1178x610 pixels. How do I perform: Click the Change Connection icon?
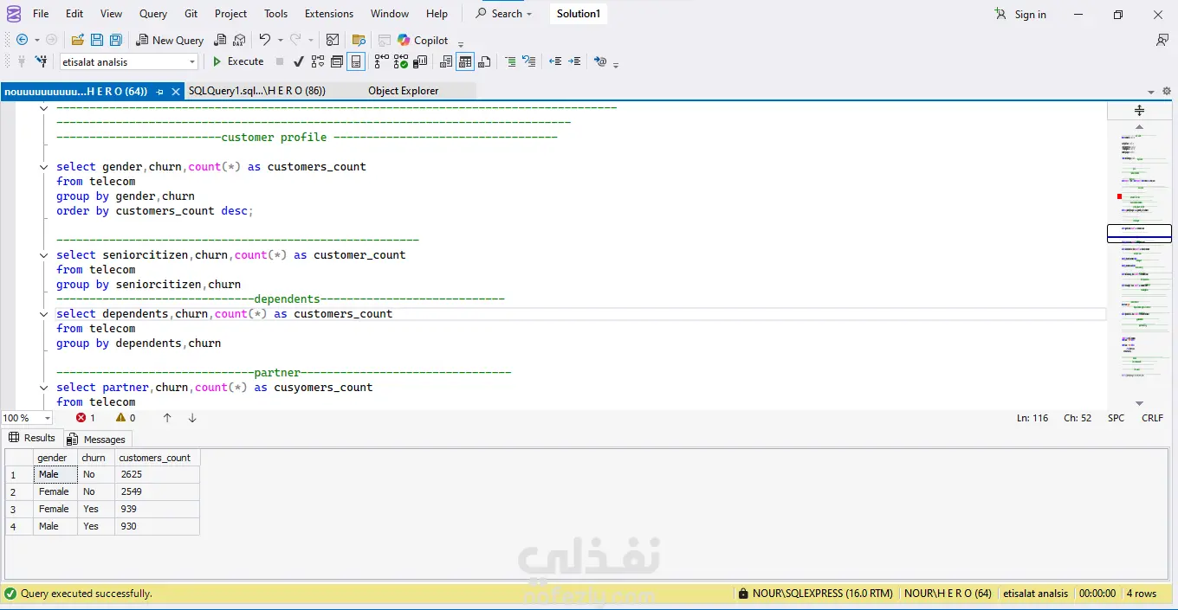click(41, 61)
